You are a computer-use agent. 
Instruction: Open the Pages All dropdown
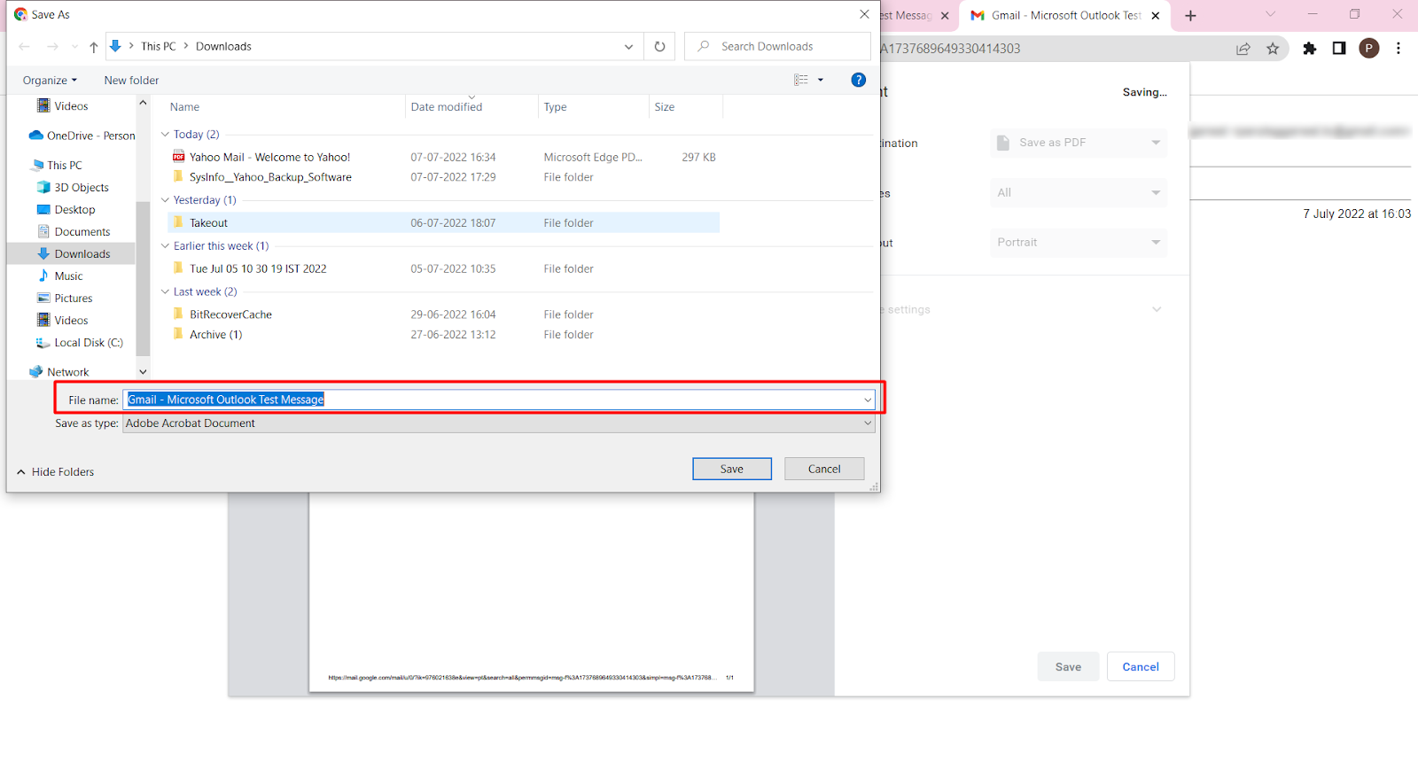[1079, 192]
